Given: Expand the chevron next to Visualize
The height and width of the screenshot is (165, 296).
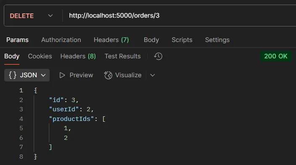Looking at the screenshot, I should tap(152, 75).
